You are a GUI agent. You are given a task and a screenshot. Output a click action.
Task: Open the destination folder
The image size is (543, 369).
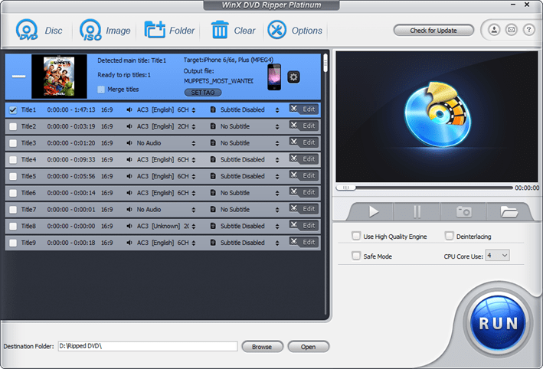pyautogui.click(x=308, y=347)
